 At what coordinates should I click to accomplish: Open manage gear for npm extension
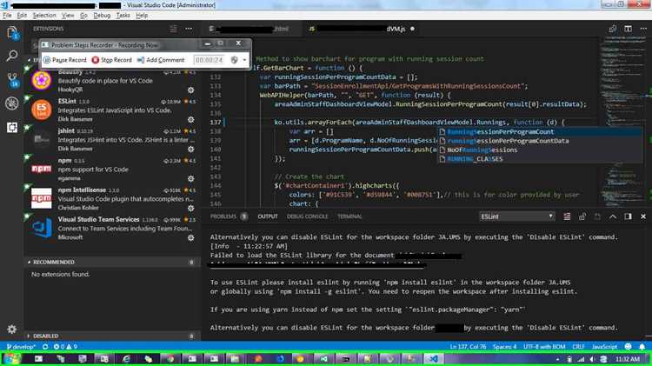(x=191, y=178)
